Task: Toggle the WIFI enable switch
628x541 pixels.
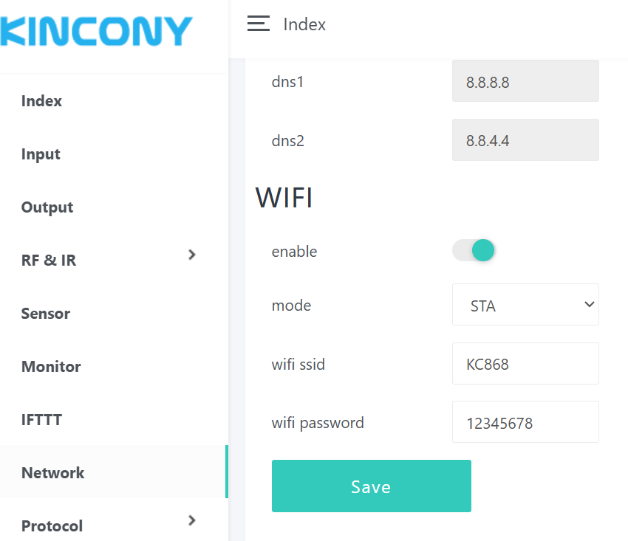Action: click(474, 251)
